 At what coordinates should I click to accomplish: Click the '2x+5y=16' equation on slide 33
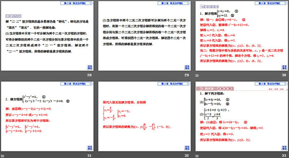[x=212, y=100]
